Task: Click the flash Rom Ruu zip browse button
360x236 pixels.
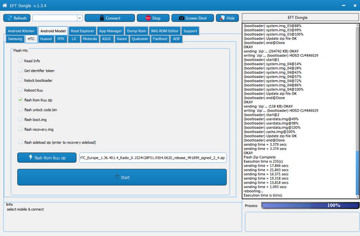Action: point(47,158)
